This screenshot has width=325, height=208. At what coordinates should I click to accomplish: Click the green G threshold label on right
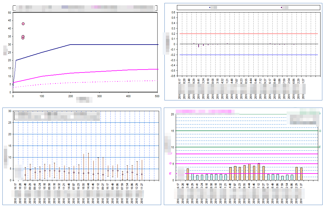click(320, 131)
